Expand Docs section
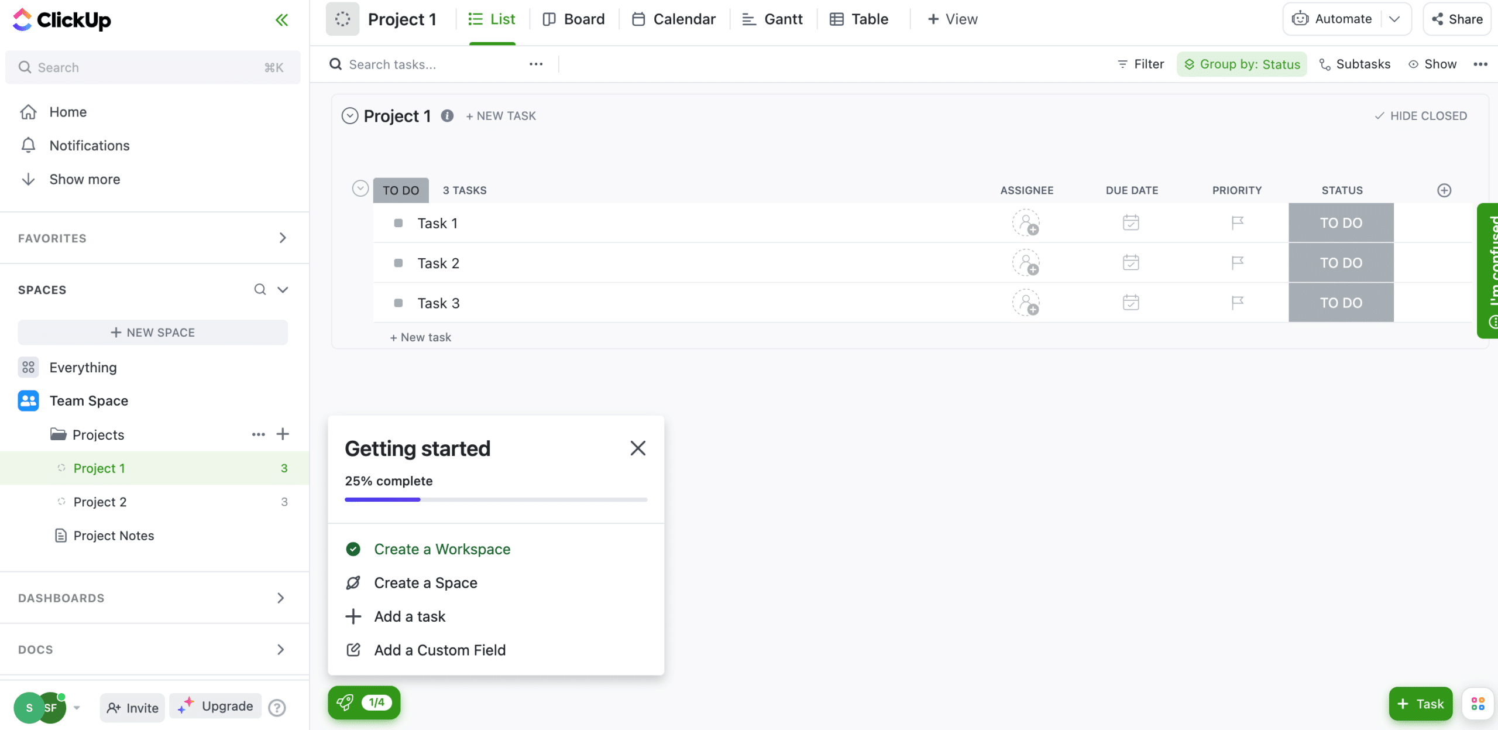 [x=281, y=649]
